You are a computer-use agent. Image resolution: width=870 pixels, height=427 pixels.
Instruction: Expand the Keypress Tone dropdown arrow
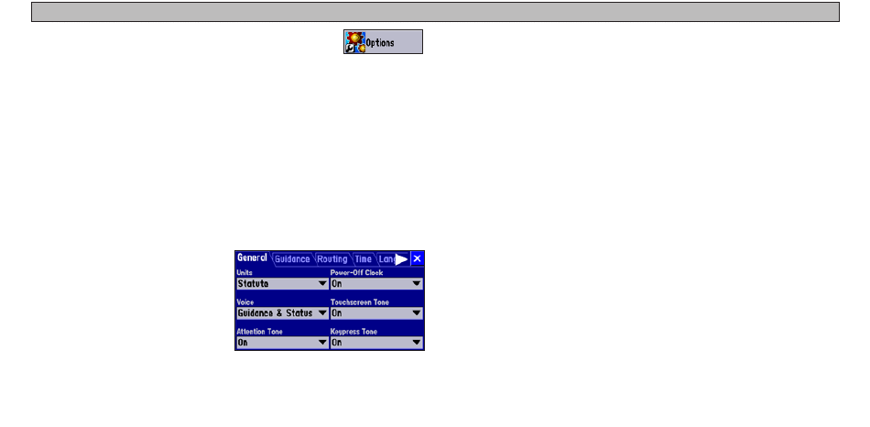[417, 343]
